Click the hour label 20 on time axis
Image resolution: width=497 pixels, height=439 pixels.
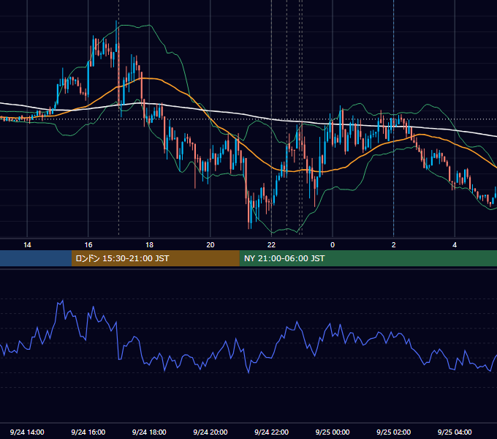[210, 245]
